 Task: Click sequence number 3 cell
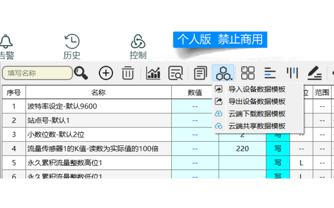[x=14, y=134]
